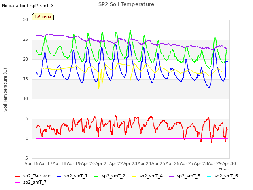Click the yellow sp2_smT_4 legend swatch
The height and width of the screenshot is (190, 253).
click(x=134, y=177)
